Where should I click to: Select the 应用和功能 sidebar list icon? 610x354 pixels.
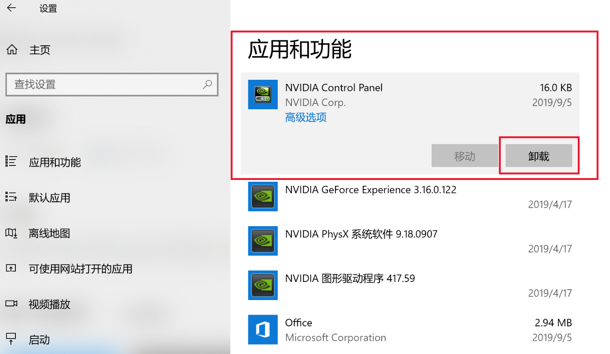tap(11, 161)
